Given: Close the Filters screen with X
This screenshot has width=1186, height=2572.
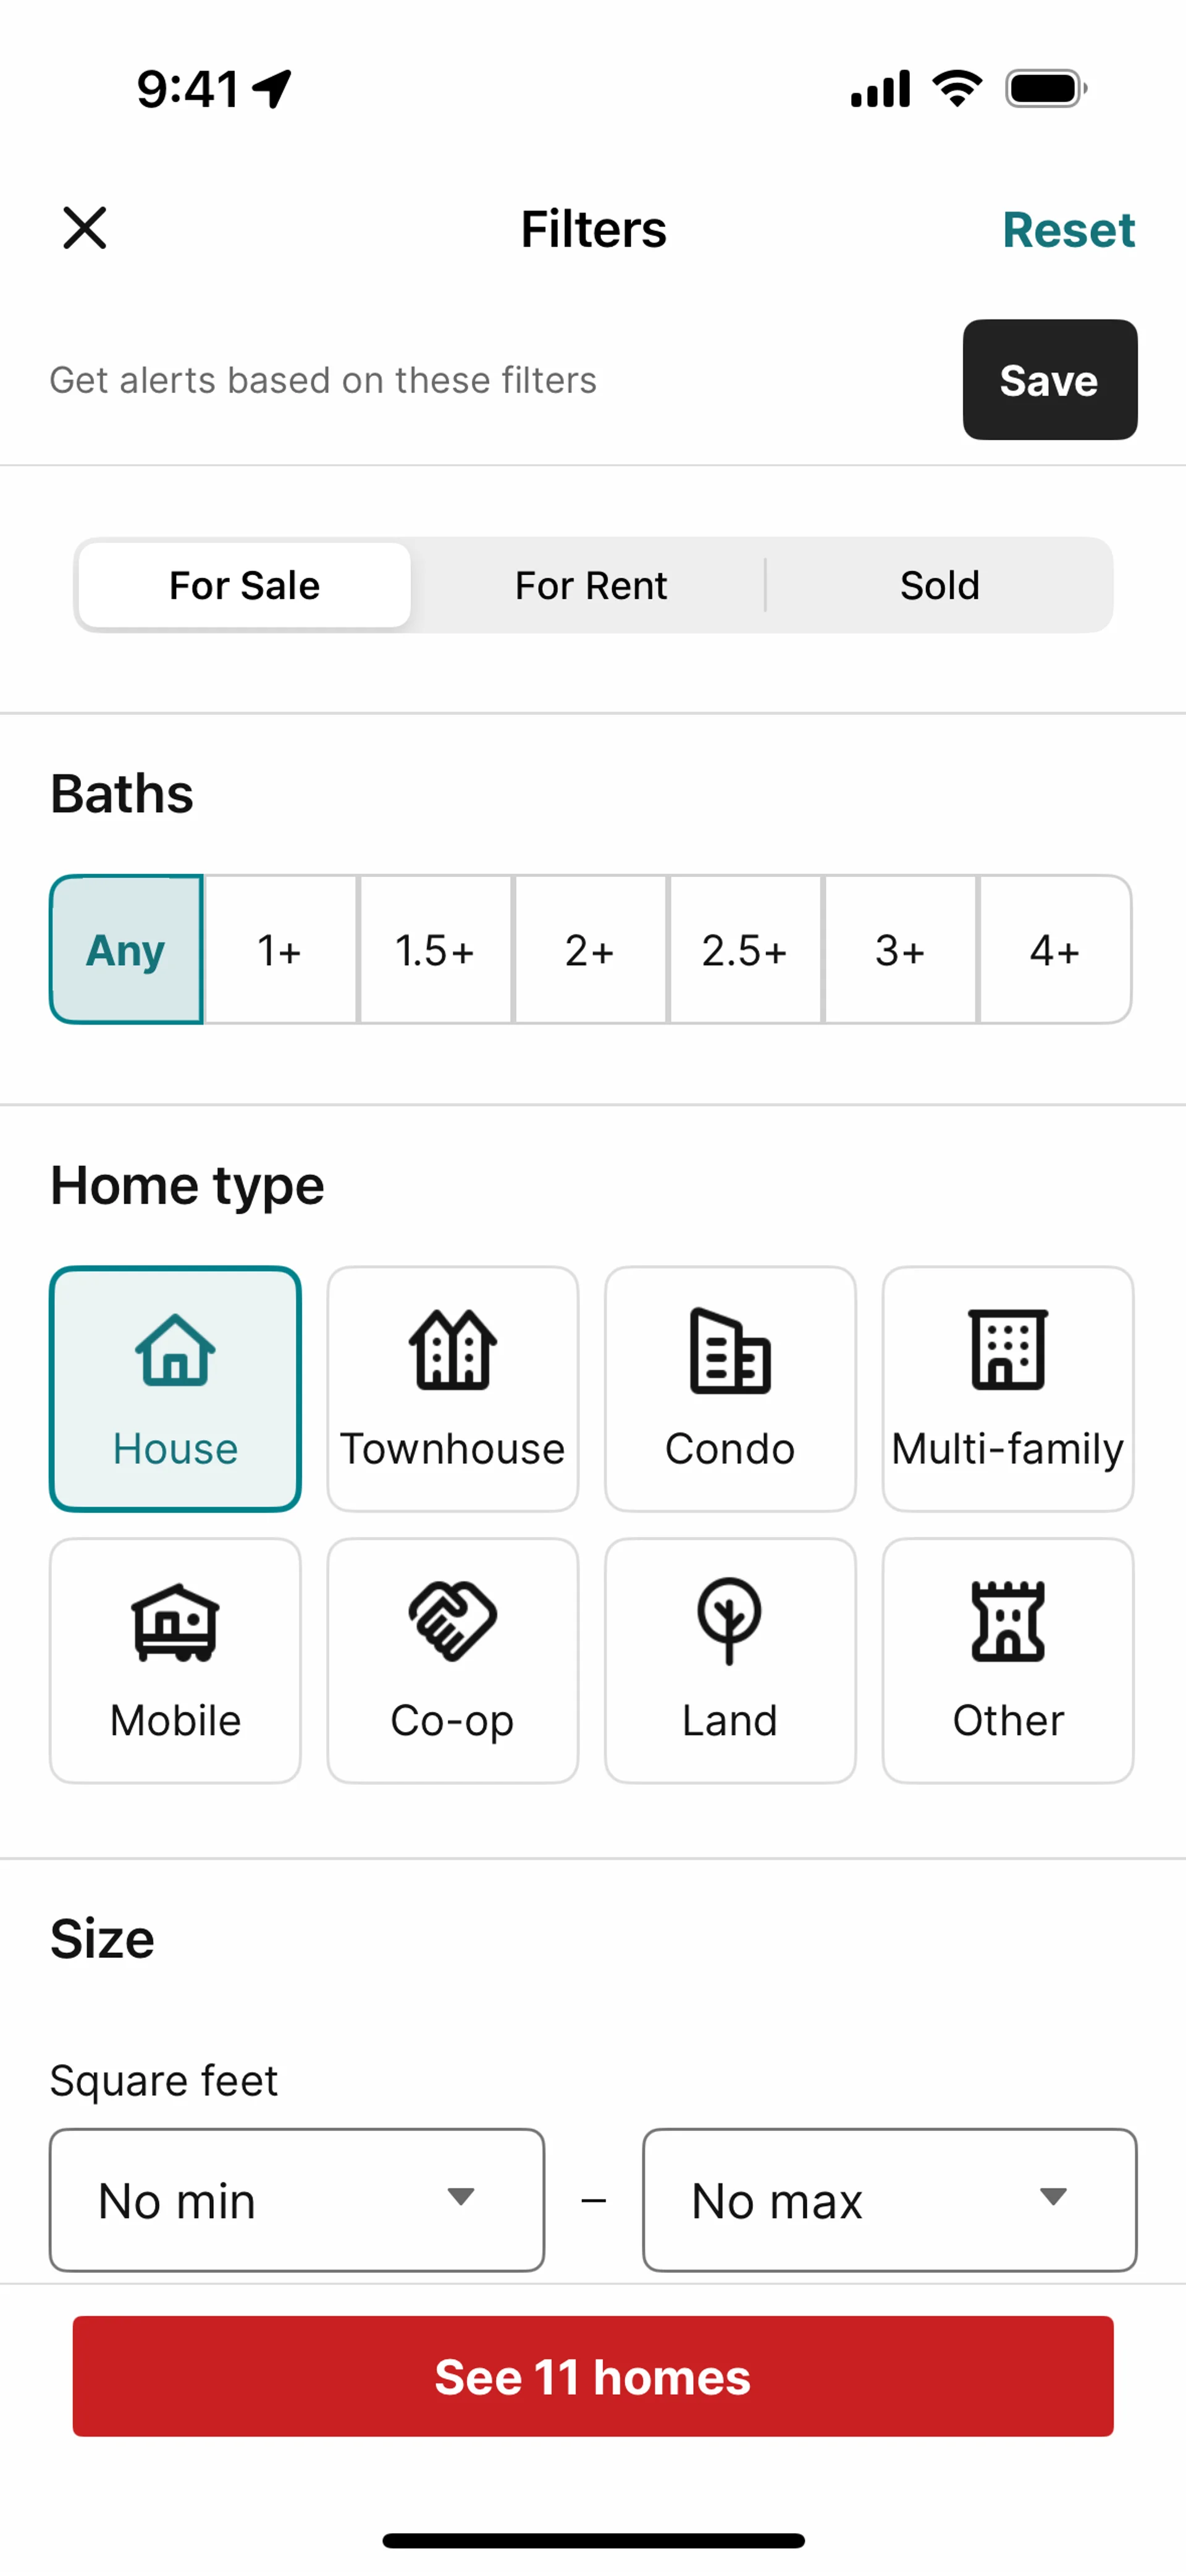Looking at the screenshot, I should pos(85,229).
